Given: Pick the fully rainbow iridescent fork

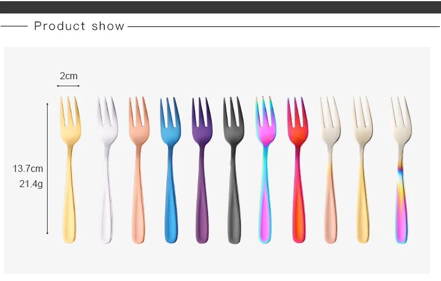Looking at the screenshot, I should coord(266,170).
